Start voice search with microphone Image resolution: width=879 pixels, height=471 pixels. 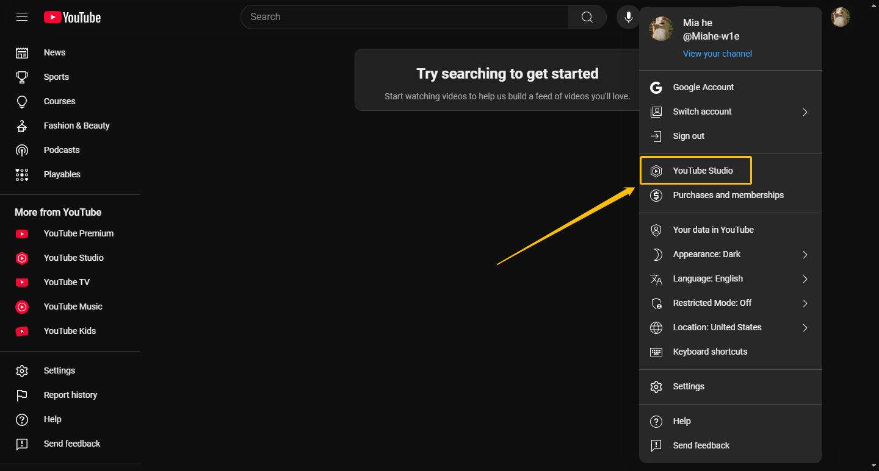pos(628,17)
